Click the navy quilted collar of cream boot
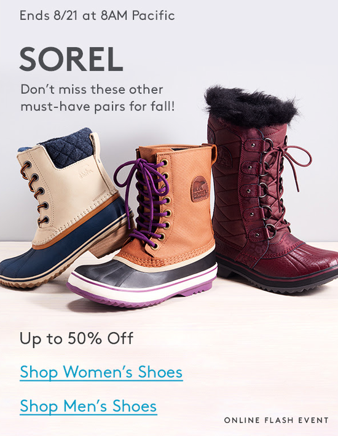The width and height of the screenshot is (338, 436). [68, 147]
